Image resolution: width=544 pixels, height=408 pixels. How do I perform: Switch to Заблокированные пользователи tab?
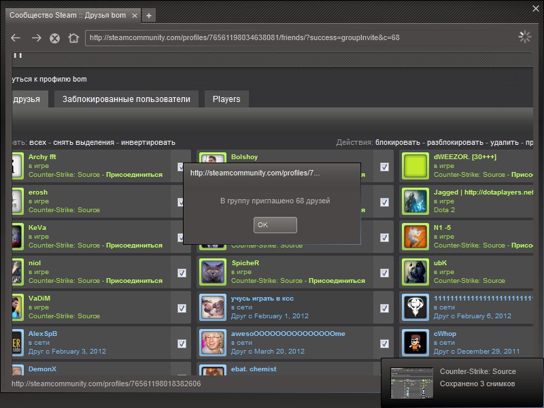tap(126, 99)
